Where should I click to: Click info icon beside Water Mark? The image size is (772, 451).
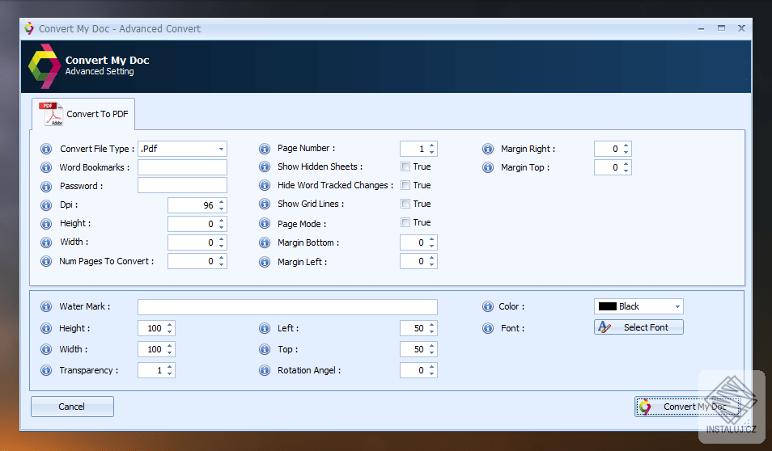[46, 307]
